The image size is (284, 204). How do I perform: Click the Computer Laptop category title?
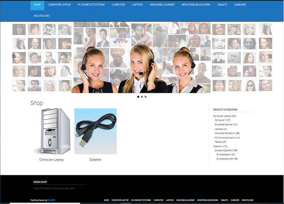point(51,160)
